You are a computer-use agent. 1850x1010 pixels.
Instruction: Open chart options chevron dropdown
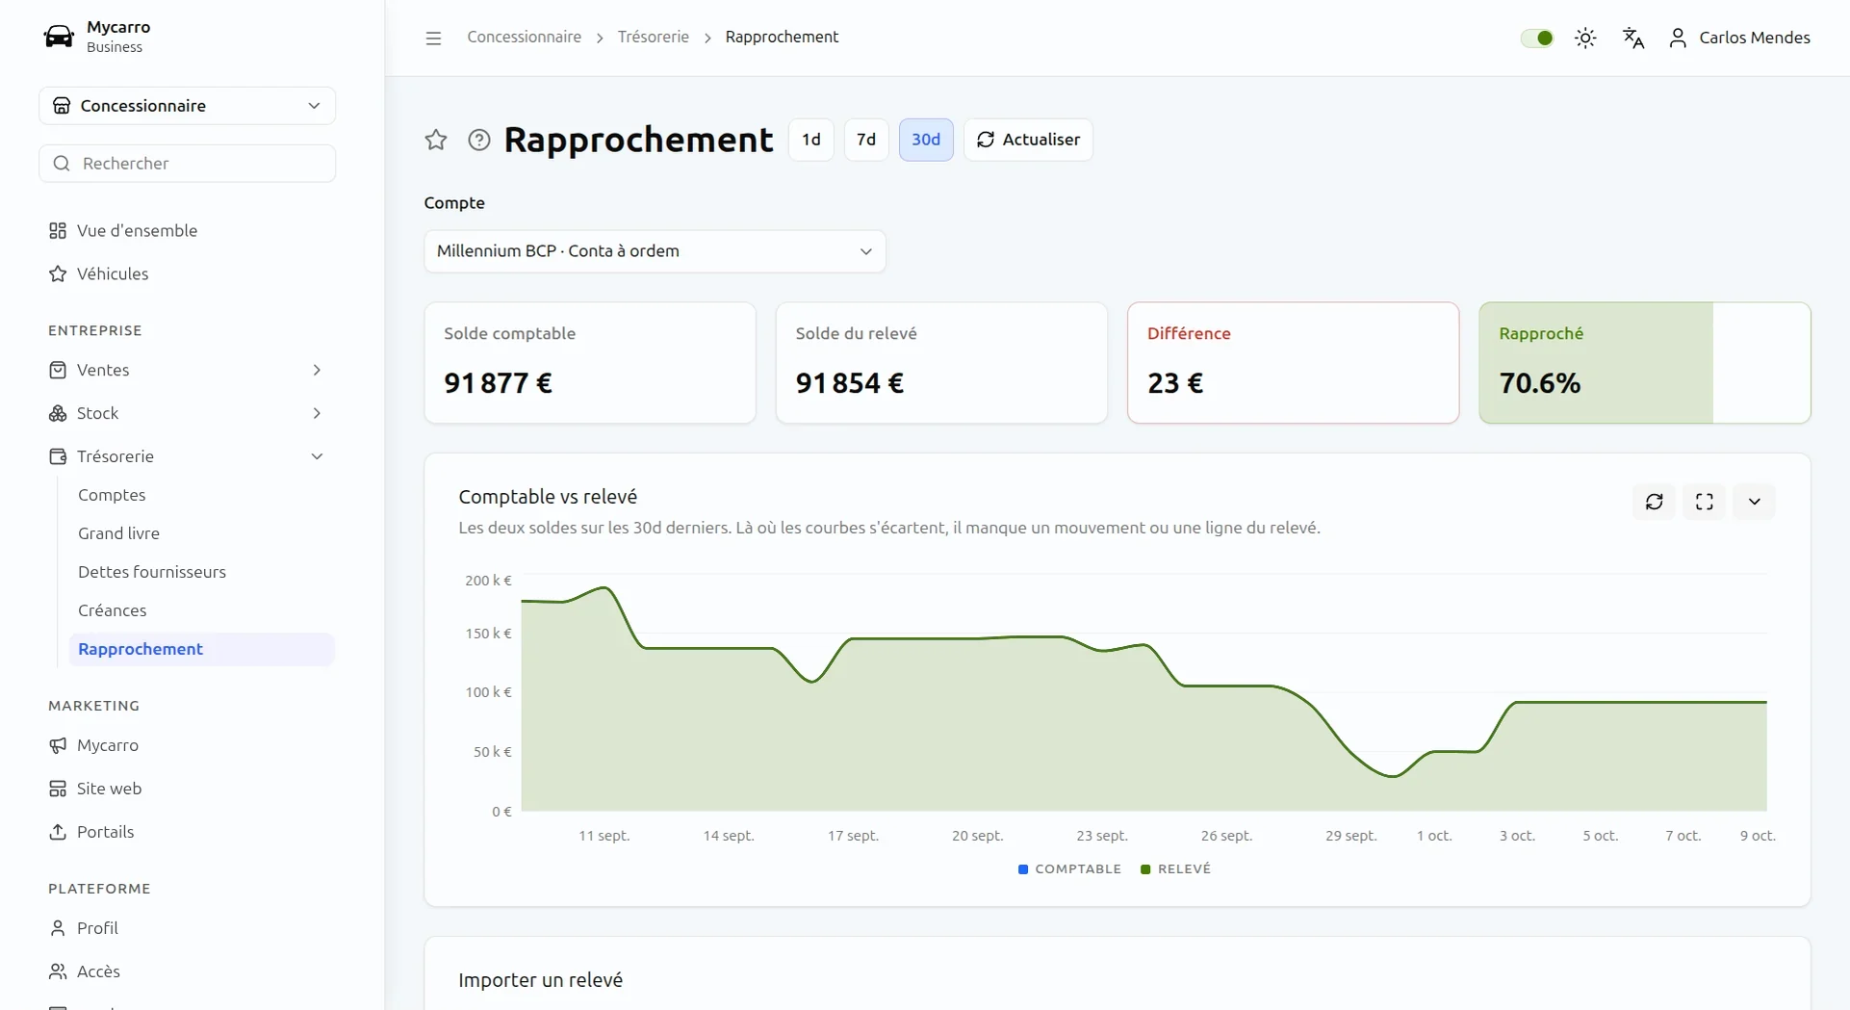coord(1755,502)
